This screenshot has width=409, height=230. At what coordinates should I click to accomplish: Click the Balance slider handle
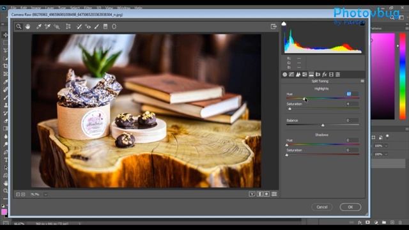pyautogui.click(x=323, y=125)
